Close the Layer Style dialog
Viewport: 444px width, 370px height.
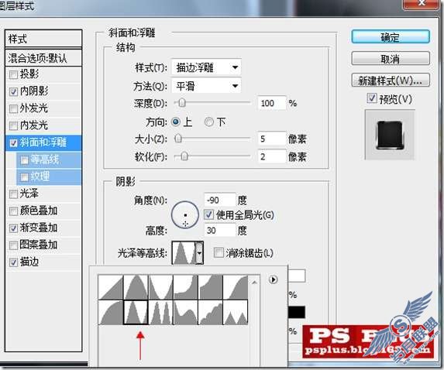pos(422,3)
